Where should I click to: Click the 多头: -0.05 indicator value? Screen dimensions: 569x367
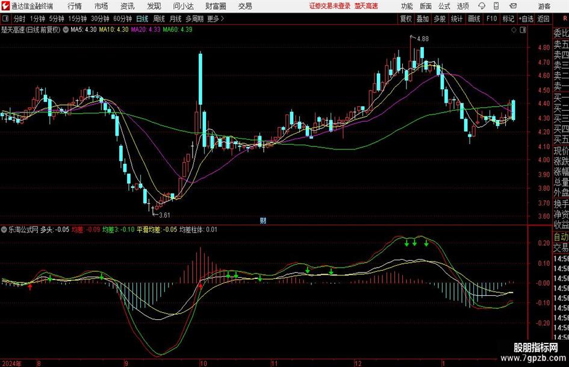[54, 230]
